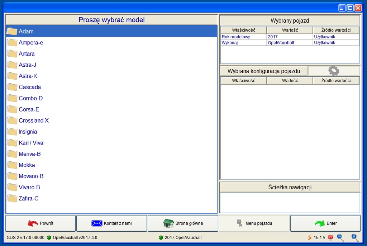Open Kontakt z nami button
This screenshot has width=367, height=246.
(112, 223)
